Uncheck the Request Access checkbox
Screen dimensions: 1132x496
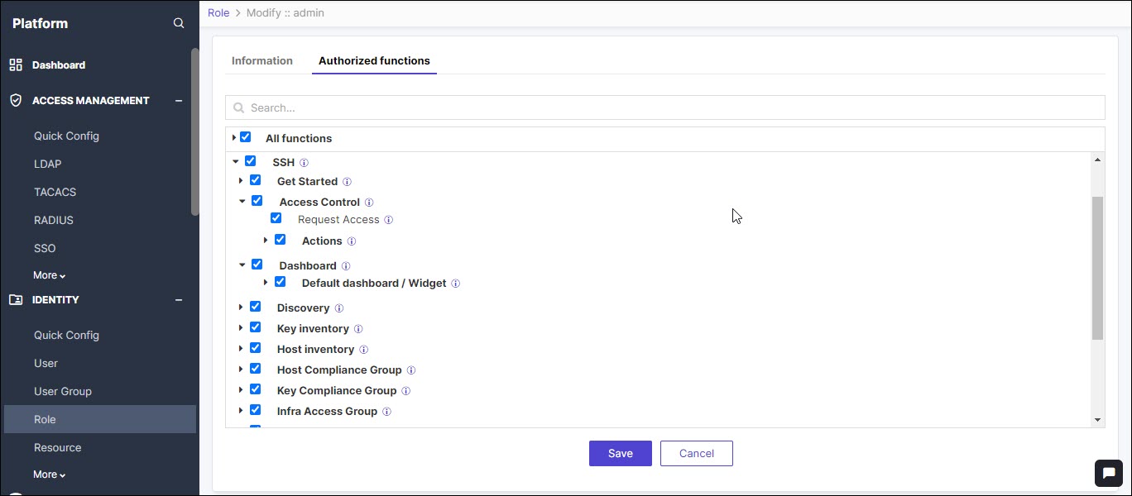click(x=276, y=218)
